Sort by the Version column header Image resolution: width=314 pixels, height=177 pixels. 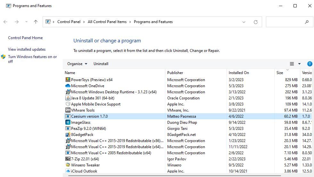(x=307, y=73)
